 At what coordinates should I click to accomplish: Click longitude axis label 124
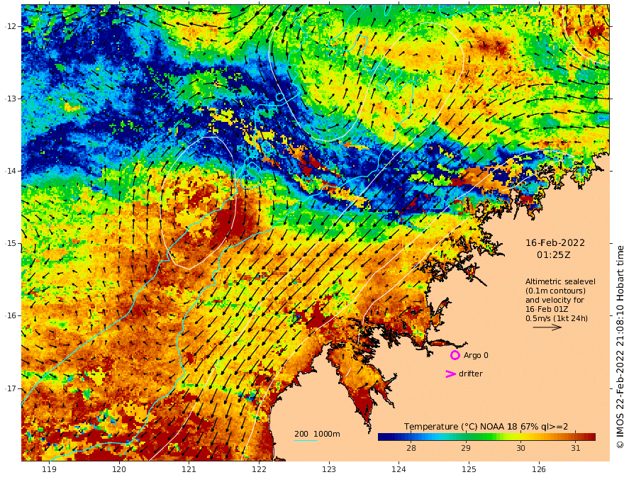pos(399,470)
